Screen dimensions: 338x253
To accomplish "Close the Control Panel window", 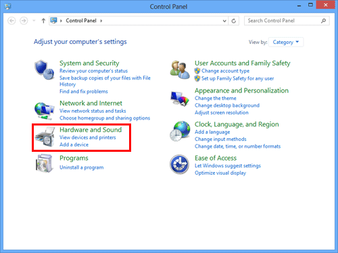I will 325,5.
